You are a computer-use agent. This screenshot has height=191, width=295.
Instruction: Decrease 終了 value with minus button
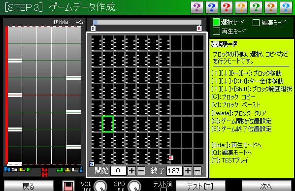click(x=197, y=171)
